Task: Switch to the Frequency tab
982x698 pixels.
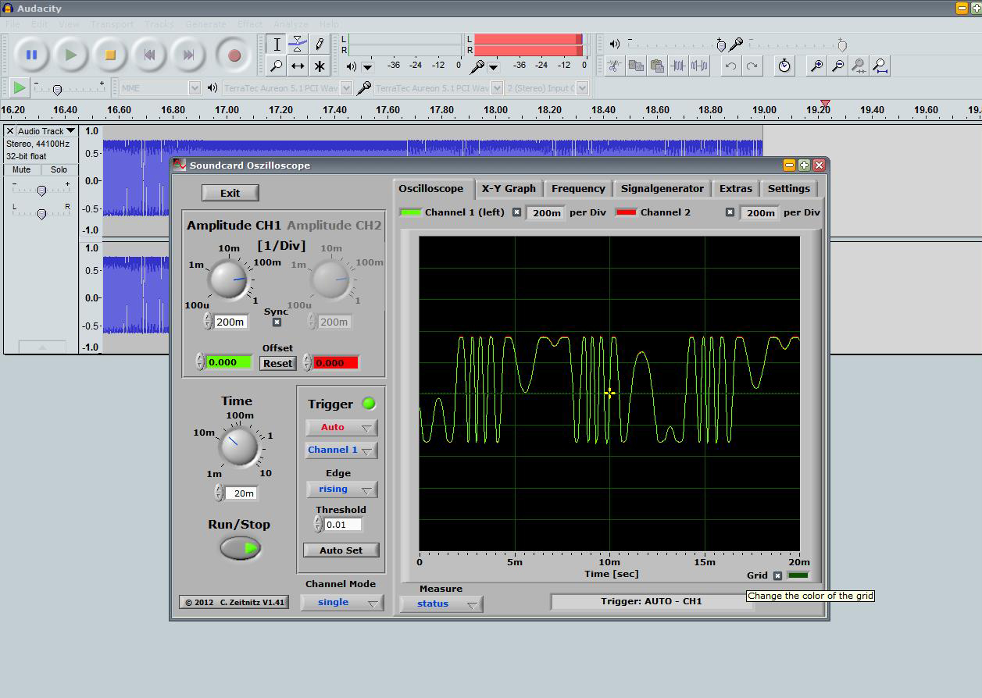Action: pos(578,188)
